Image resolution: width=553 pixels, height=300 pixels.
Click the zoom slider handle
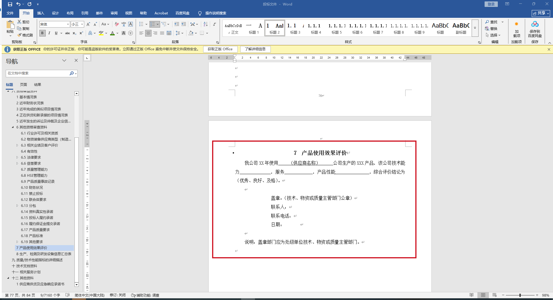point(520,295)
